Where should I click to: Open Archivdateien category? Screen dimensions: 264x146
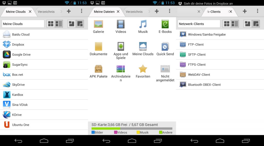(x=121, y=73)
